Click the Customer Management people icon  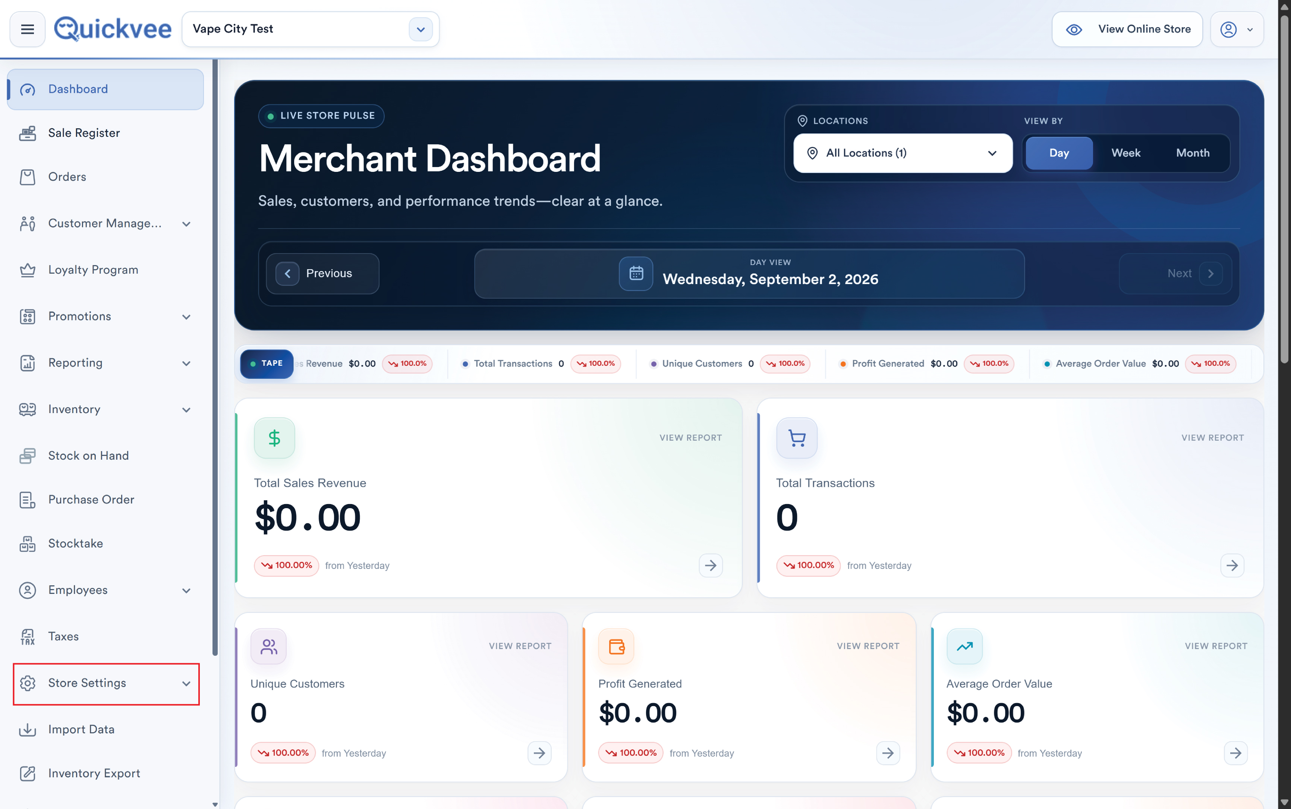tap(27, 224)
